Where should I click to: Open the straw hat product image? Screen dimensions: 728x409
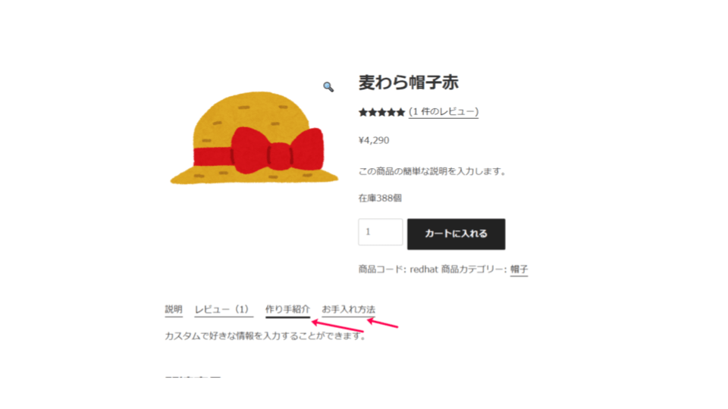pyautogui.click(x=254, y=138)
